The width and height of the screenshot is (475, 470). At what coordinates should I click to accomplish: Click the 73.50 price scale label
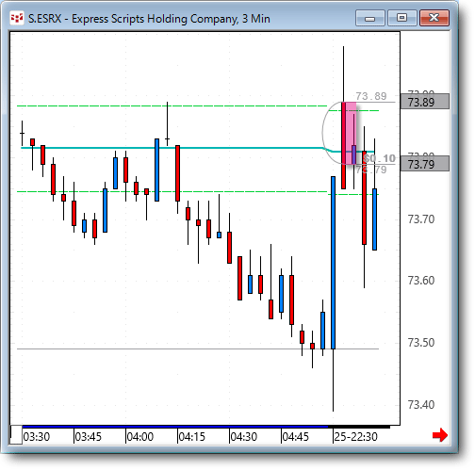point(421,342)
